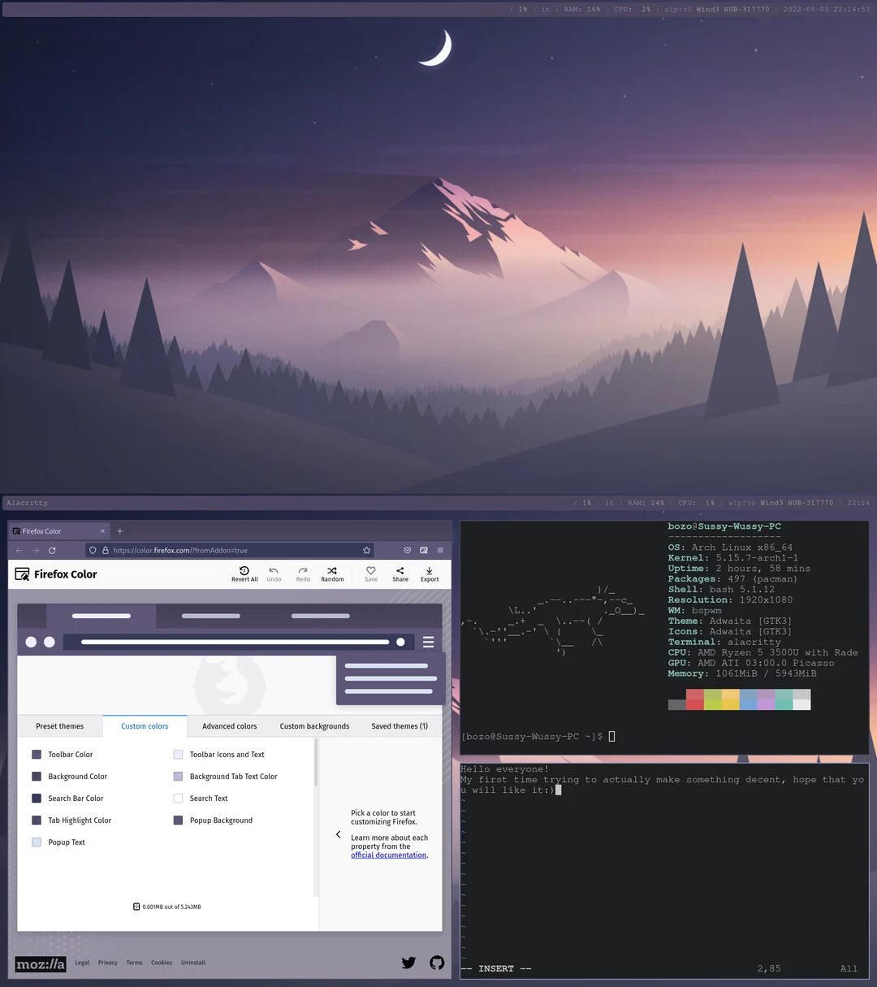
Task: Open the preview pane menu lines icon
Action: pos(428,642)
